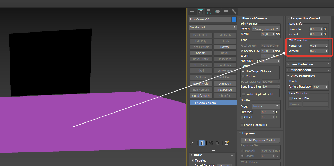Open Configure Modifier Sets icon
Viewport: 334px width, 166px height.
227,143
